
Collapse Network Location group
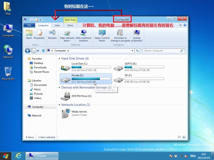click(59, 105)
